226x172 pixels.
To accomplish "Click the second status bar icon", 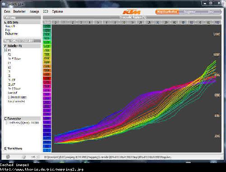I will coord(24,157).
